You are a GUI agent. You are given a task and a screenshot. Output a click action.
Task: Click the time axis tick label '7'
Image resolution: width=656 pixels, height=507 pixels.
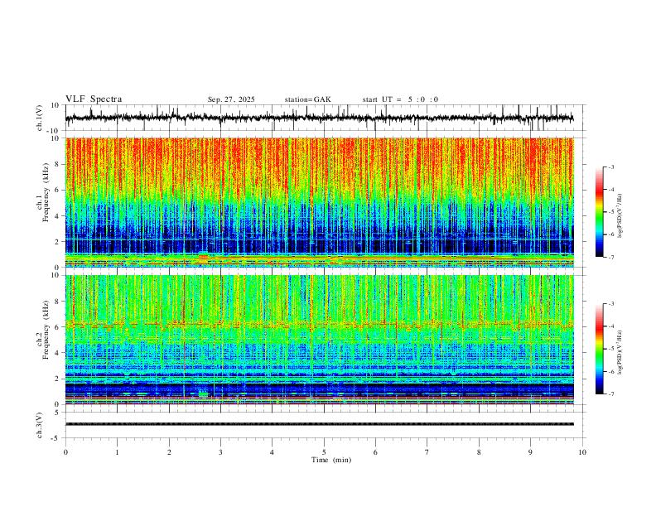[x=427, y=452]
